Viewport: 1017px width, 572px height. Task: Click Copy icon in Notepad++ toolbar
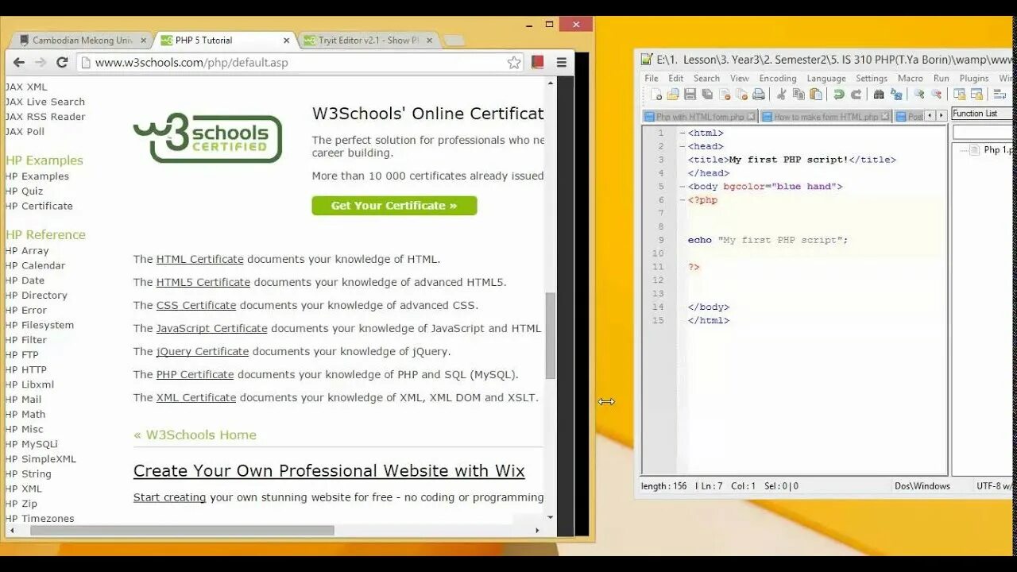click(x=799, y=95)
